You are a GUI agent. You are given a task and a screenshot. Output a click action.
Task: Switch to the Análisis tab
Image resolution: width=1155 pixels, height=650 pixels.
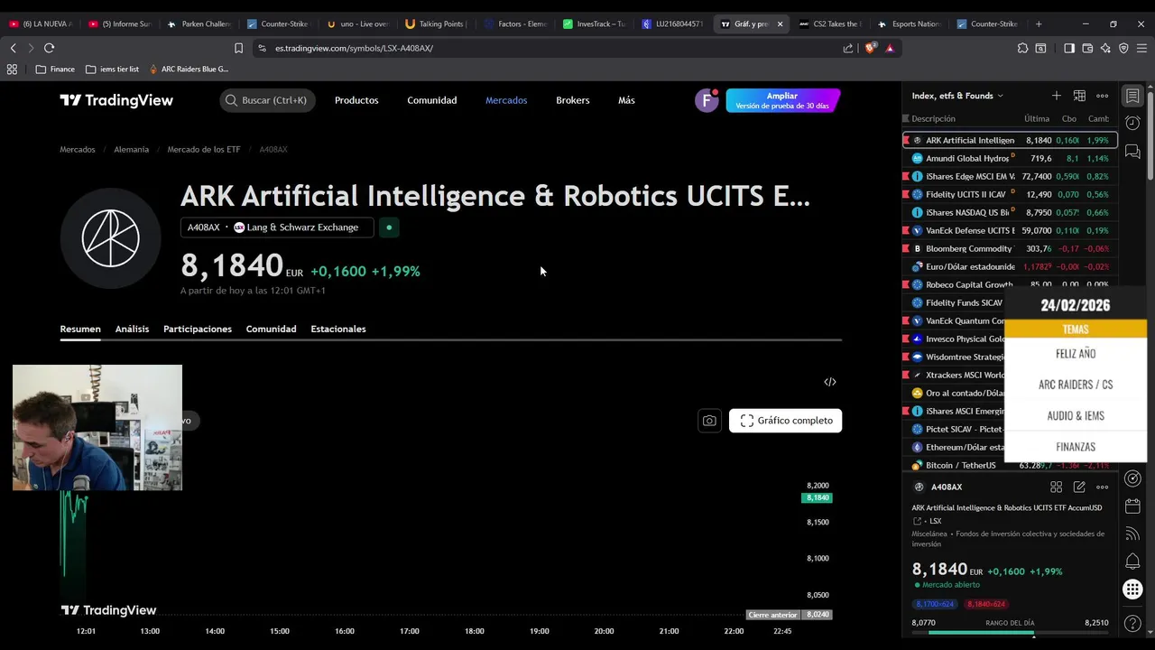132,329
